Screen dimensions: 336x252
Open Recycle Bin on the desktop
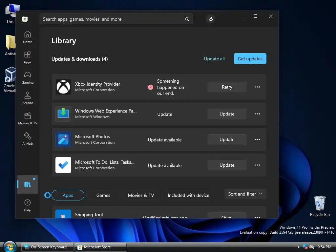coord(320,206)
